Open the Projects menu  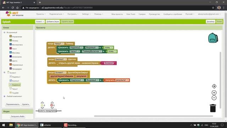pyautogui.click(x=41, y=14)
